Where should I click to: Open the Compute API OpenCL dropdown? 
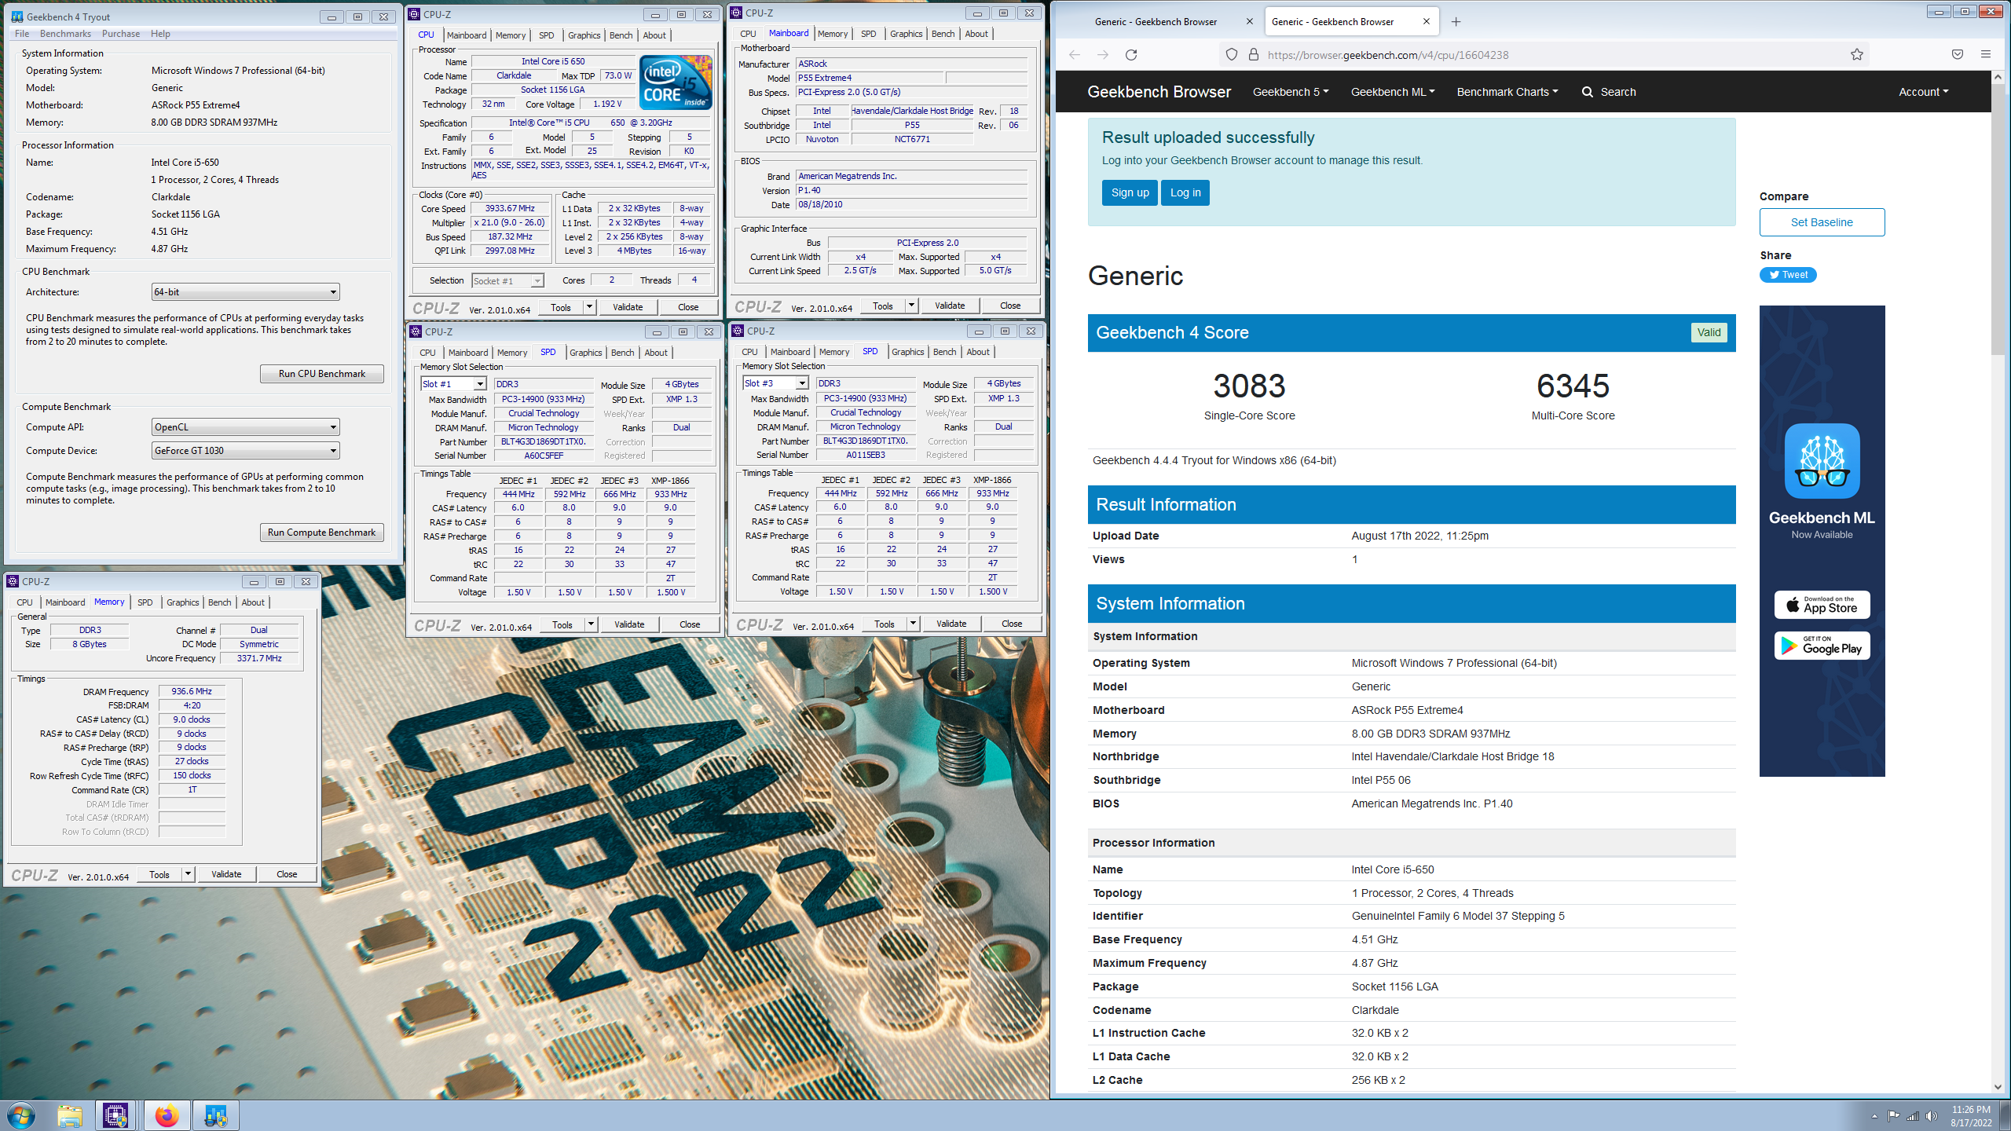point(245,427)
